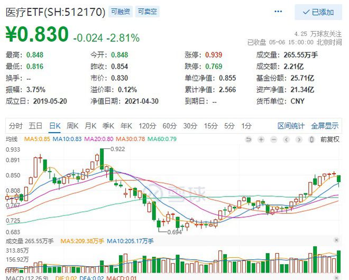
Task: Select the 日K chart tab
Action: [55, 126]
